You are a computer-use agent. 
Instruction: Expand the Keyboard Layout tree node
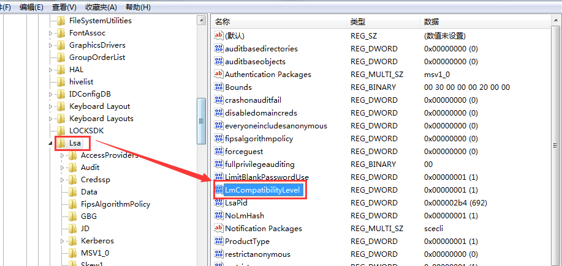pos(50,106)
